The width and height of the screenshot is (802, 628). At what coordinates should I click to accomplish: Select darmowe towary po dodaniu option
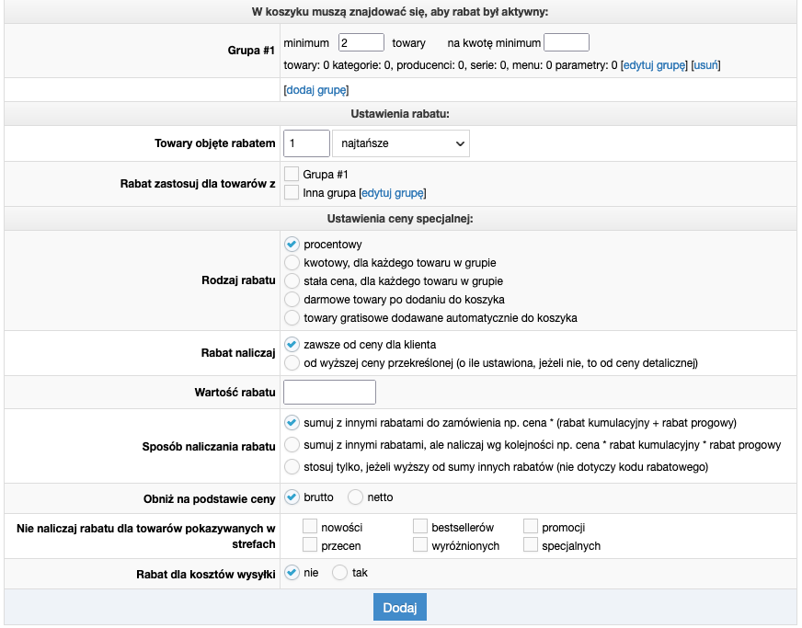[292, 300]
